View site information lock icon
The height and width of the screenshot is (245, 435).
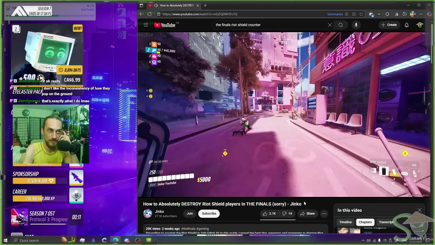tap(158, 14)
